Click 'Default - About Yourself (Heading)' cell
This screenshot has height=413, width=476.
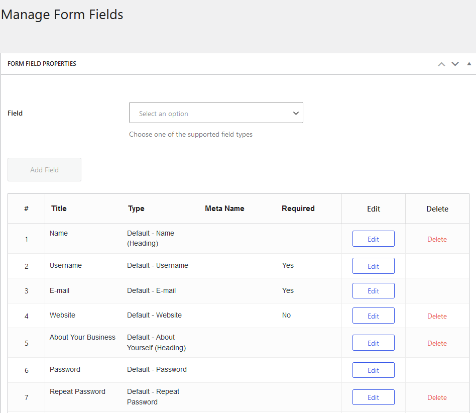(x=156, y=343)
